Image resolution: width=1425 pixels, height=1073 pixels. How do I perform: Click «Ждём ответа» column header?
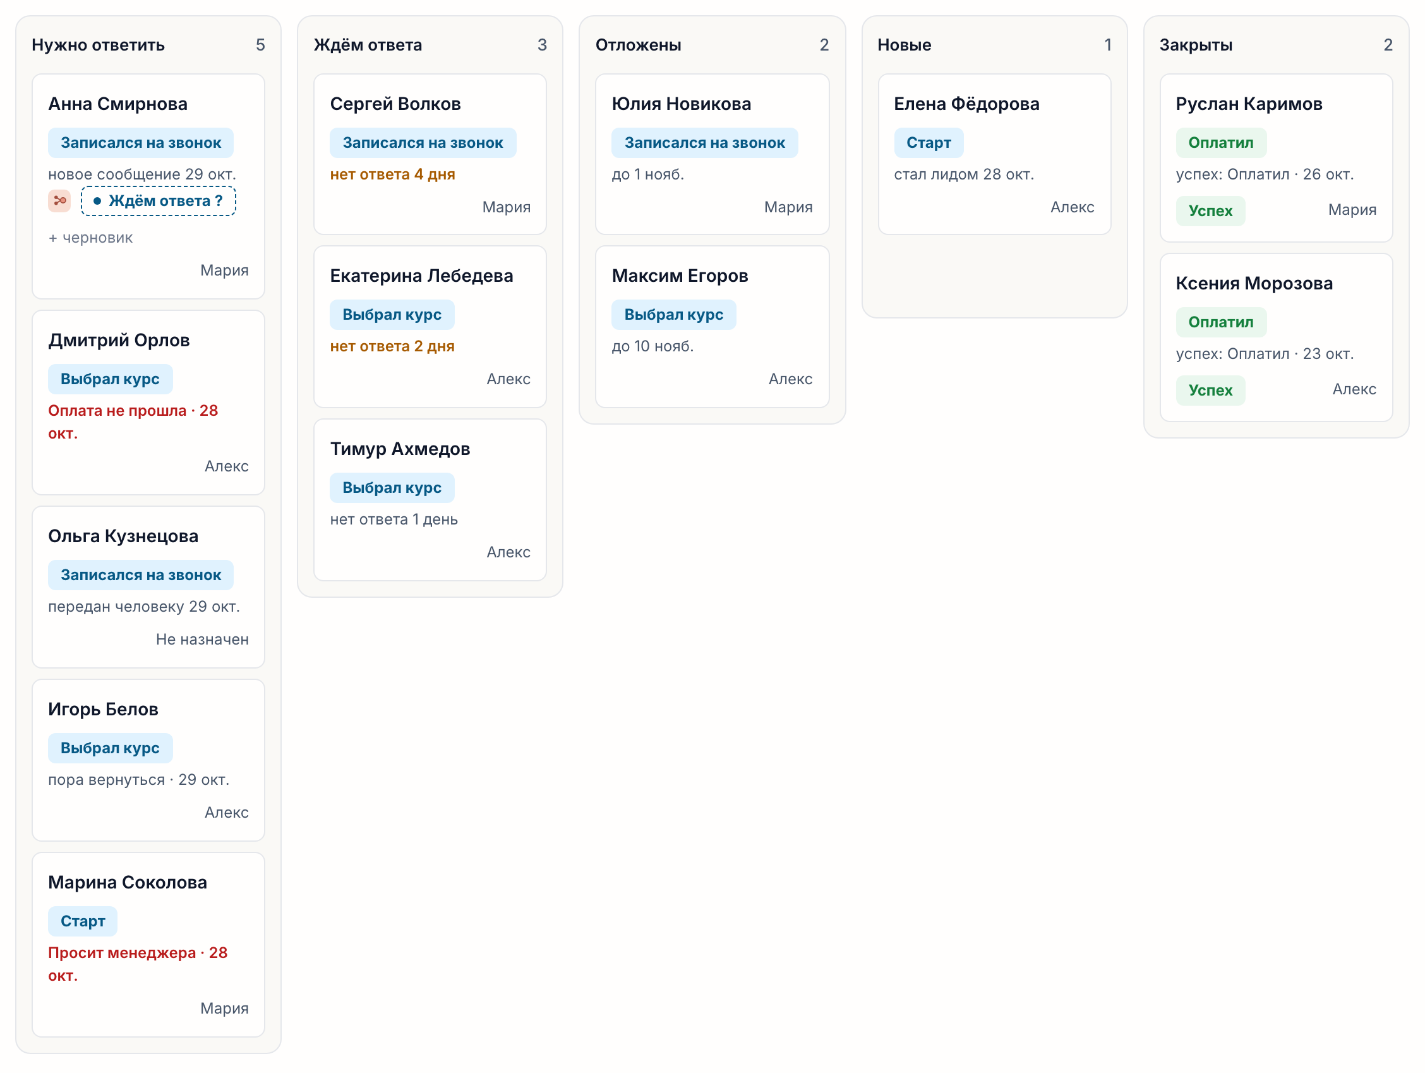pos(368,45)
